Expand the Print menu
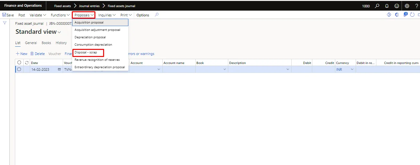420x165 pixels. [126, 15]
